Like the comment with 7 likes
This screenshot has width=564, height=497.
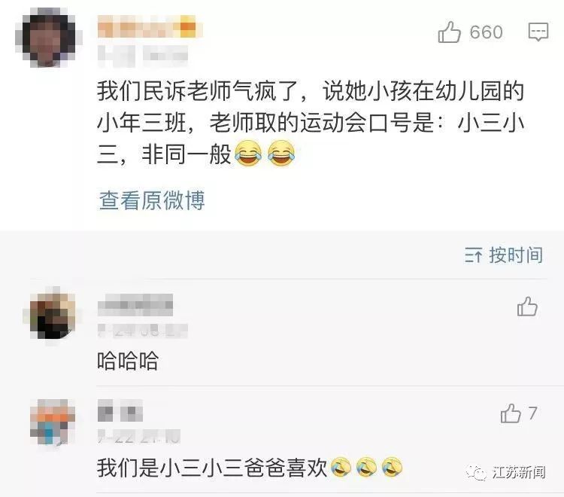511,413
